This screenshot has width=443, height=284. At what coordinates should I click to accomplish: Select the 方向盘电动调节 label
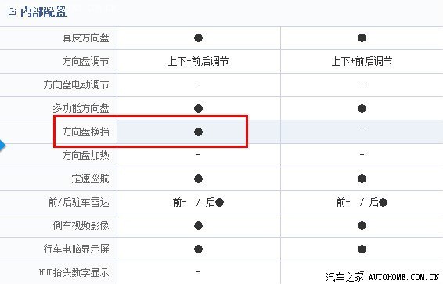(76, 84)
